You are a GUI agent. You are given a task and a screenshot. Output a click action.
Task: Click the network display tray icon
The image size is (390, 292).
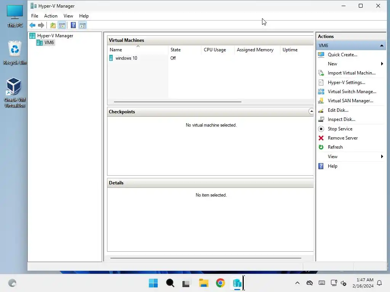[x=334, y=283]
